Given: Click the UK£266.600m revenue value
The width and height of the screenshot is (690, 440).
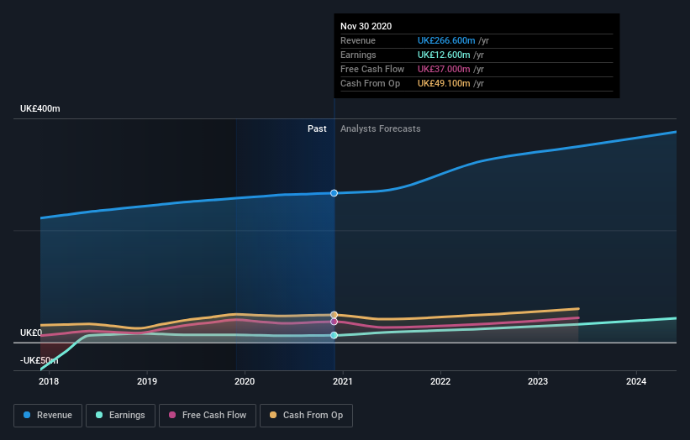Looking at the screenshot, I should [446, 40].
